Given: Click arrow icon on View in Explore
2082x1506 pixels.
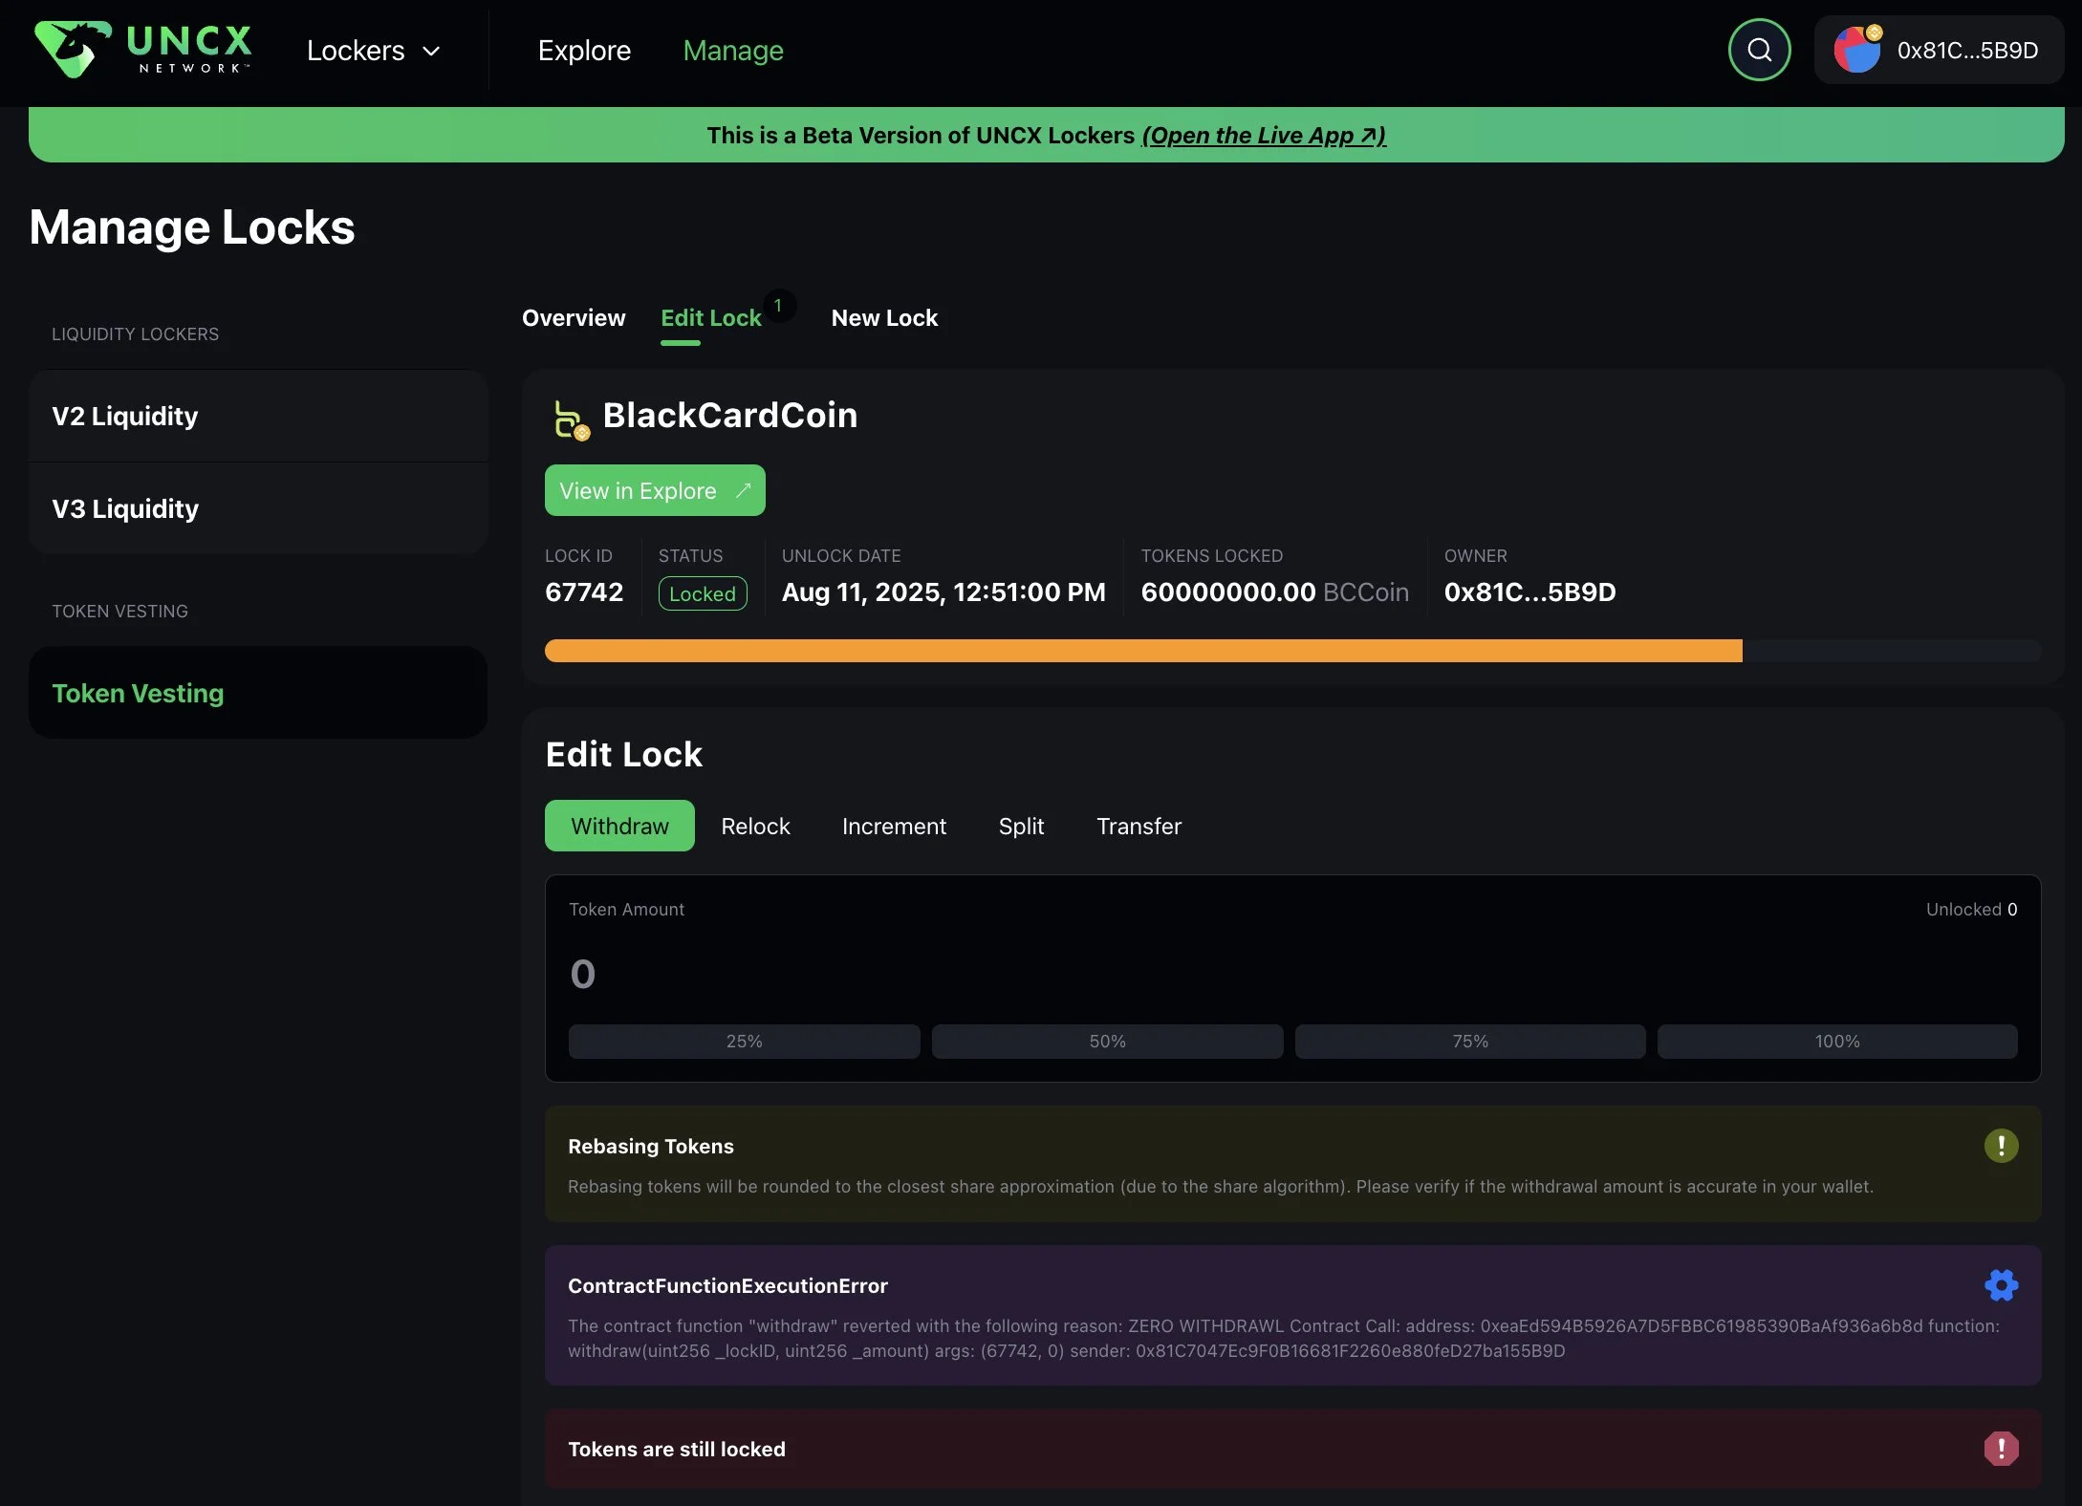Looking at the screenshot, I should coord(743,490).
